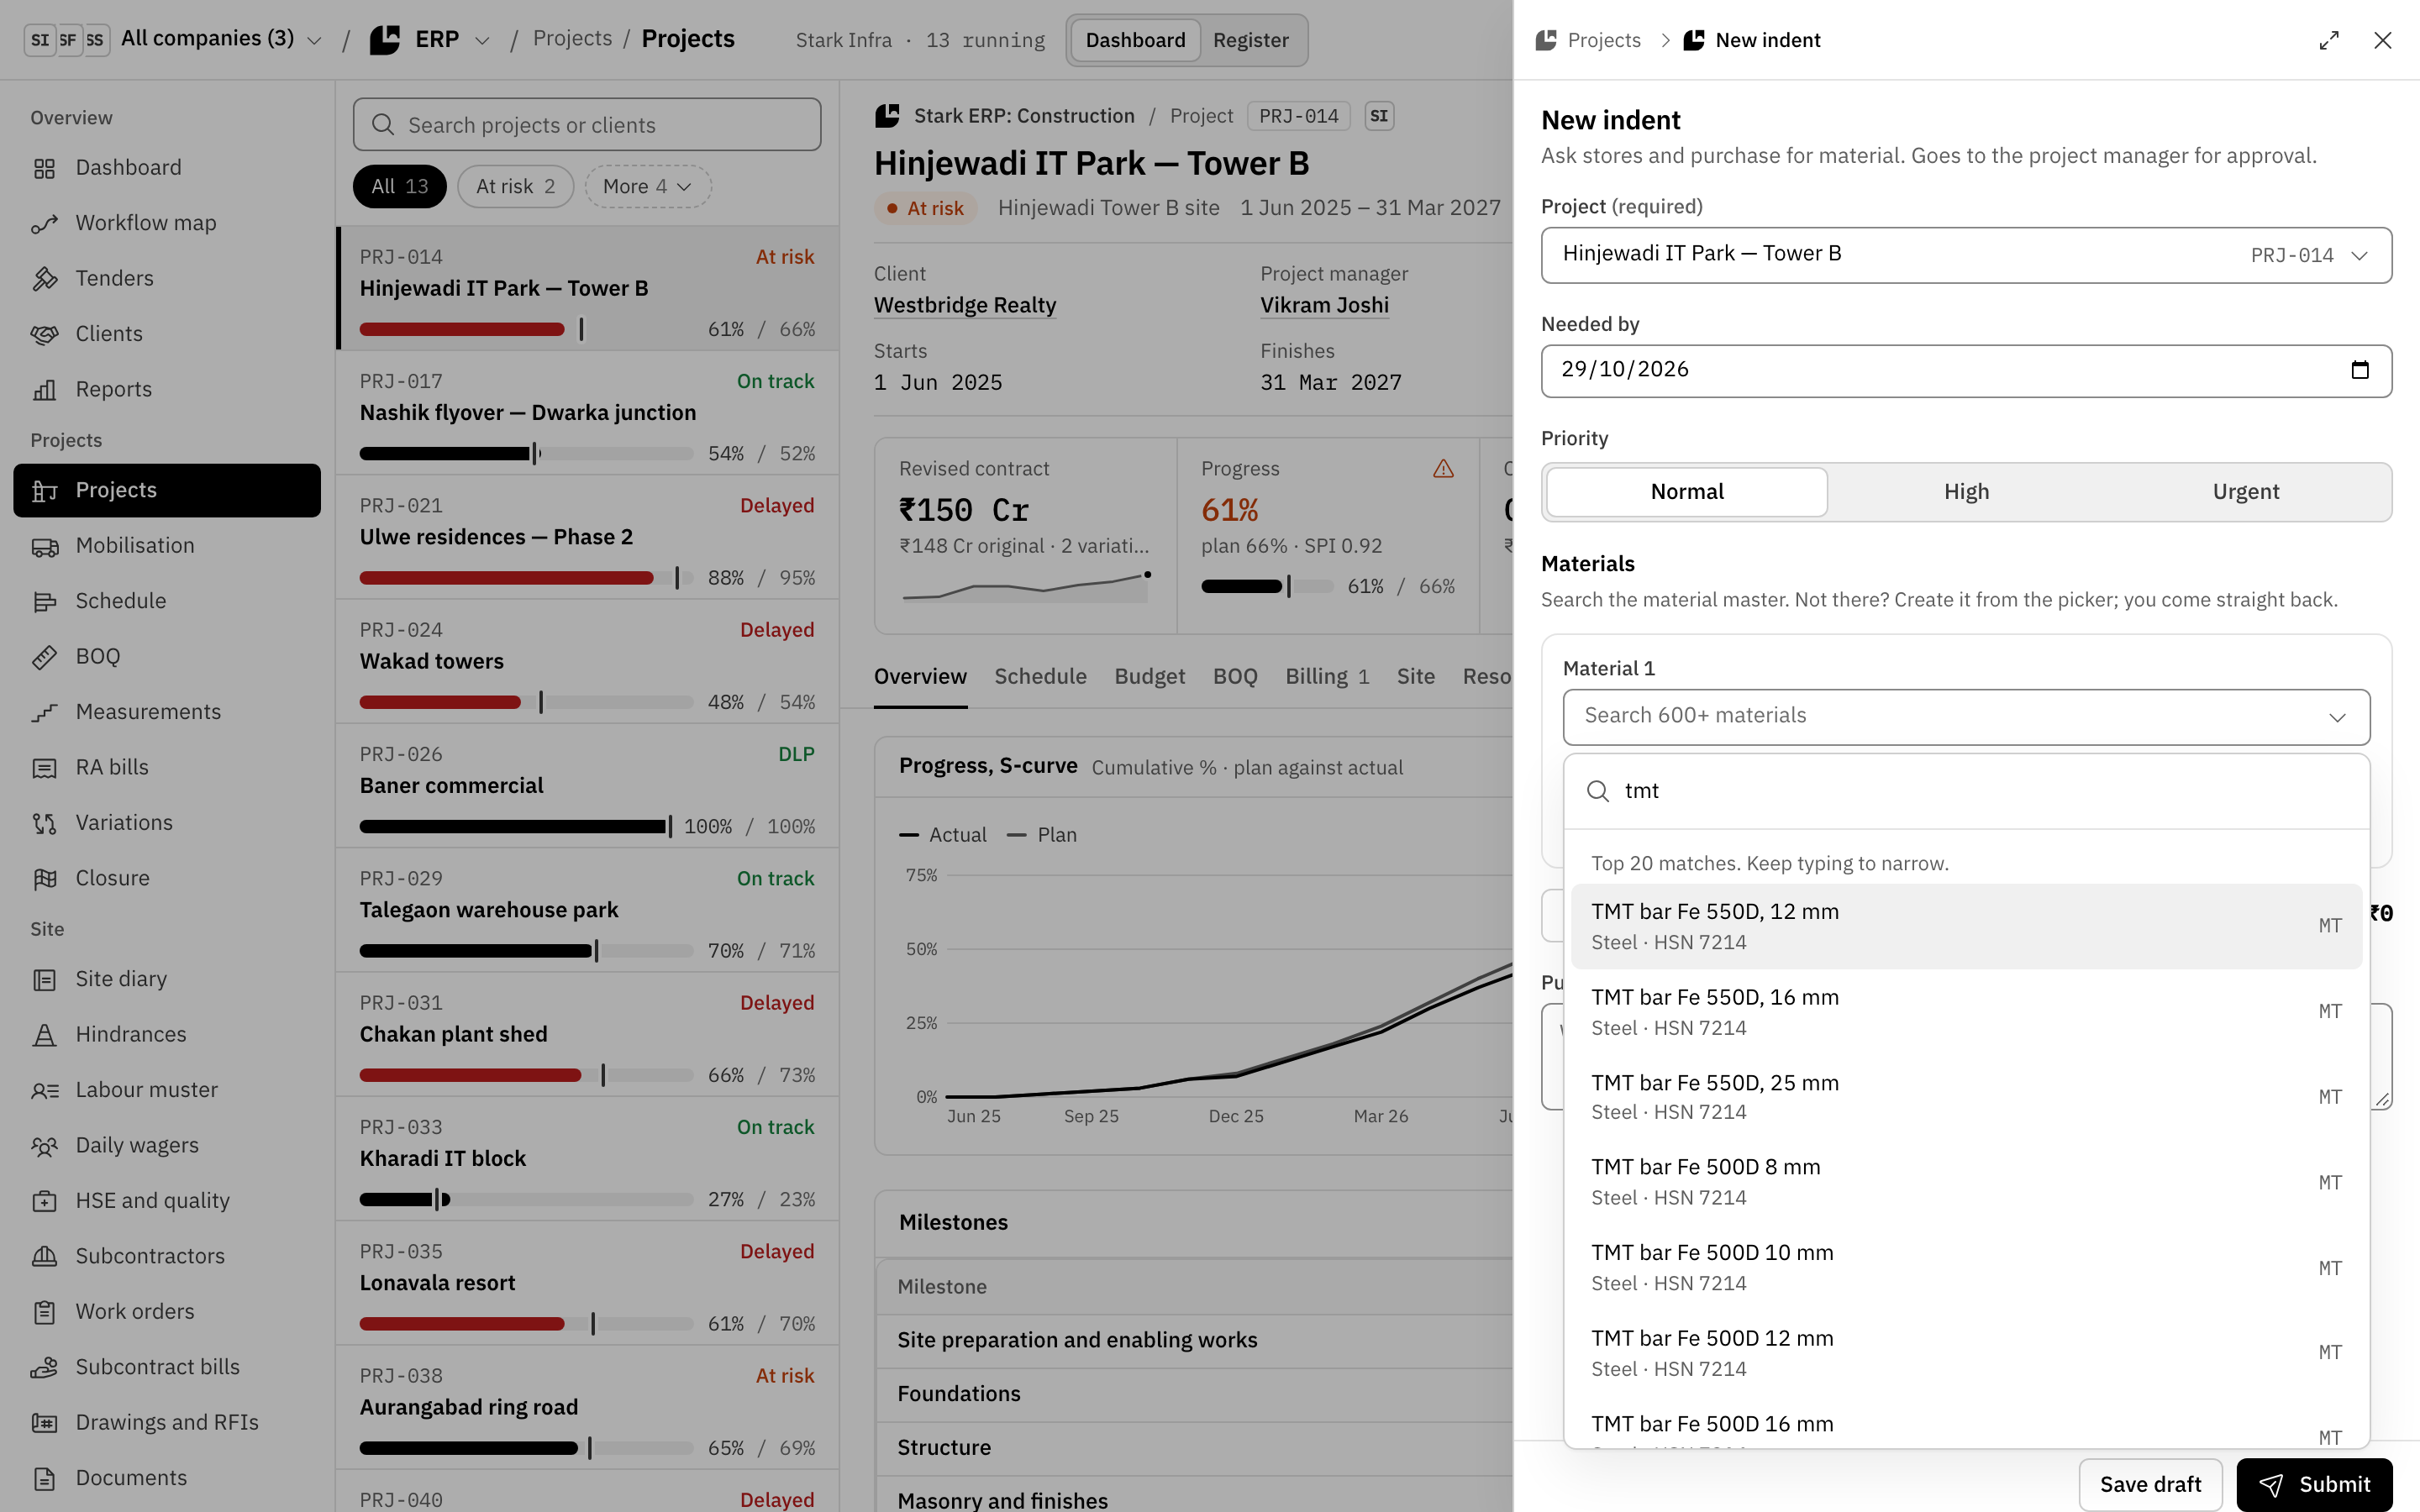Click 61% / 66% progress bar in Progress card

(1267, 587)
